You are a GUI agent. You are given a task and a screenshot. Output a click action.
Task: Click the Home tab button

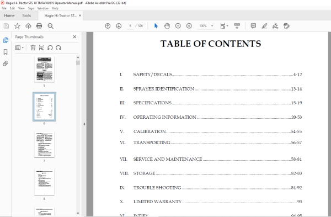point(9,15)
